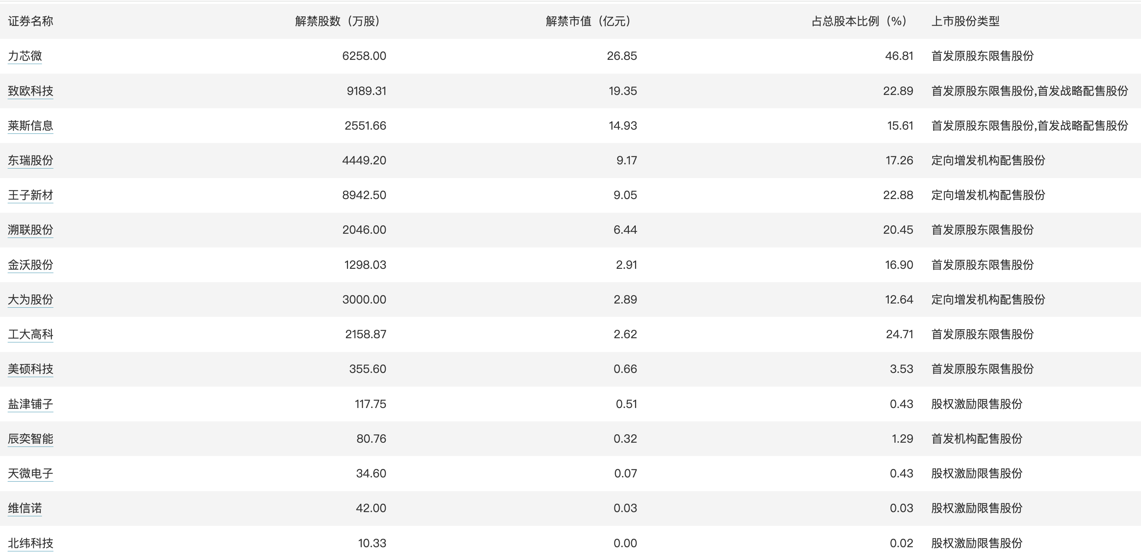Select the 3000.00 shares value
1141x559 pixels.
(x=364, y=300)
